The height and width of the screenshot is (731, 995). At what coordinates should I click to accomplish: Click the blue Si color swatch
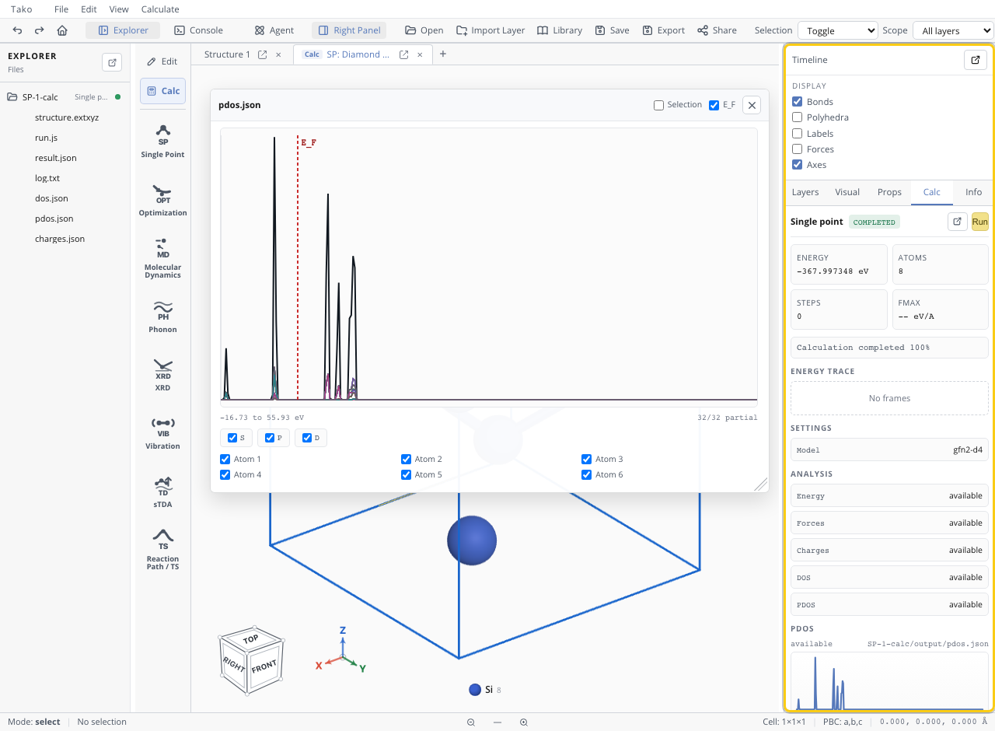[475, 690]
